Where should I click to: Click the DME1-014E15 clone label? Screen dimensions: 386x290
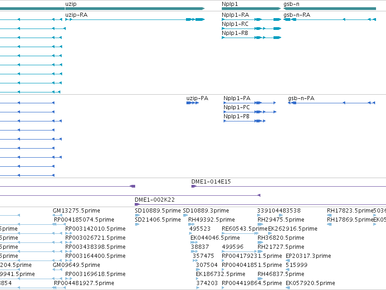click(x=211, y=182)
